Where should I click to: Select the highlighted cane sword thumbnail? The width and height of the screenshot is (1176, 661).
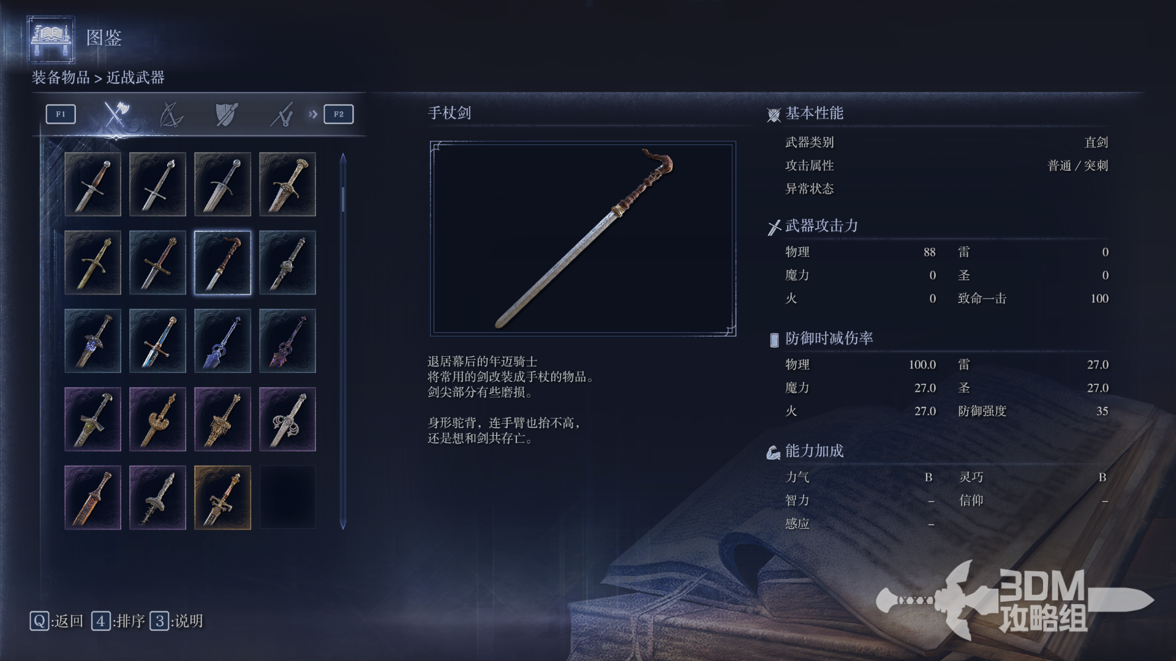(222, 263)
